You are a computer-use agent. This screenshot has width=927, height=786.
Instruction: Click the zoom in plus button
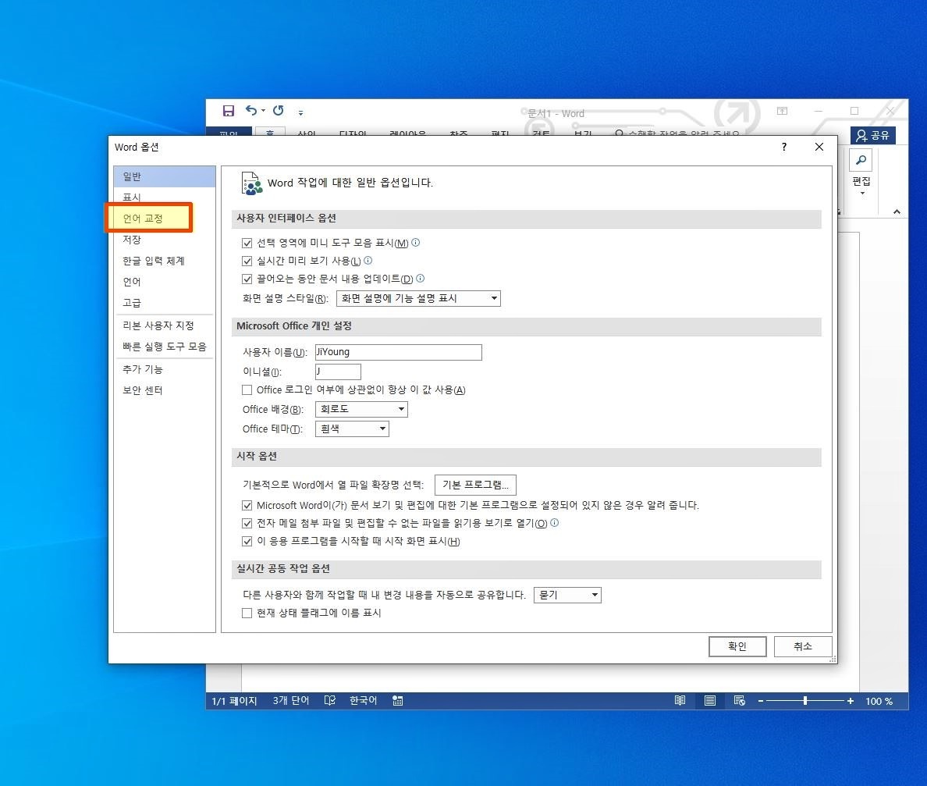point(851,702)
